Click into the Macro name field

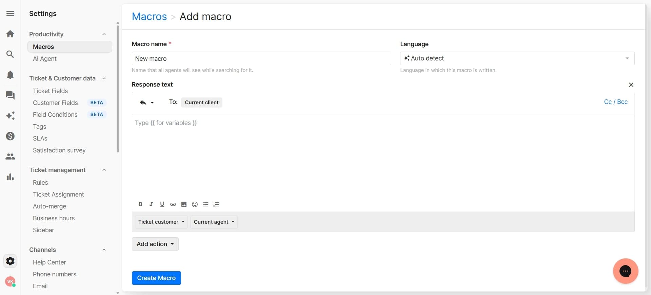click(261, 59)
